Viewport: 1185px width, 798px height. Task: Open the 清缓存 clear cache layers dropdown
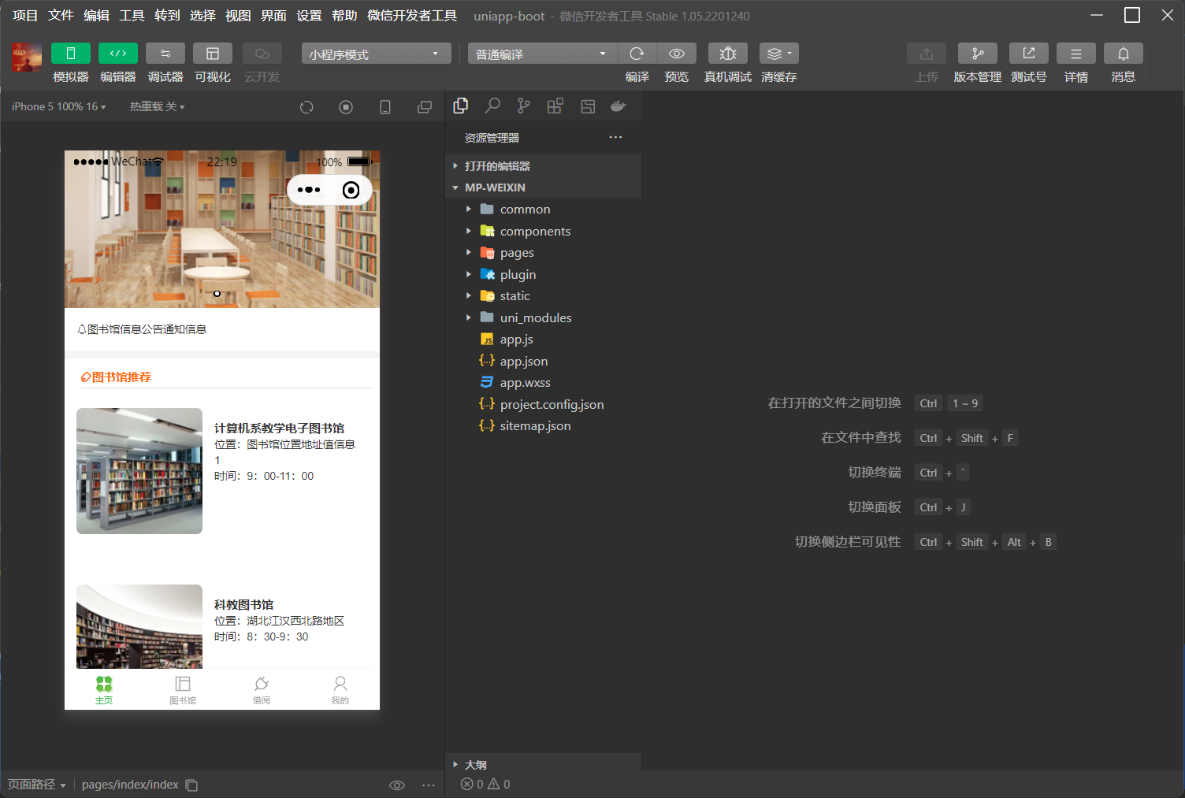[x=779, y=53]
